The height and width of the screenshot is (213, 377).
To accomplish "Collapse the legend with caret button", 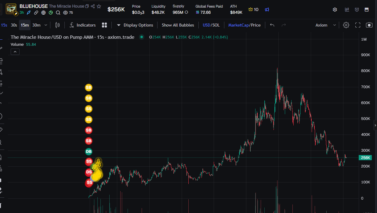I will pyautogui.click(x=15, y=52).
